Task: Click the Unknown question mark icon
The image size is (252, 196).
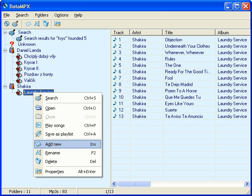Action: tap(12, 44)
